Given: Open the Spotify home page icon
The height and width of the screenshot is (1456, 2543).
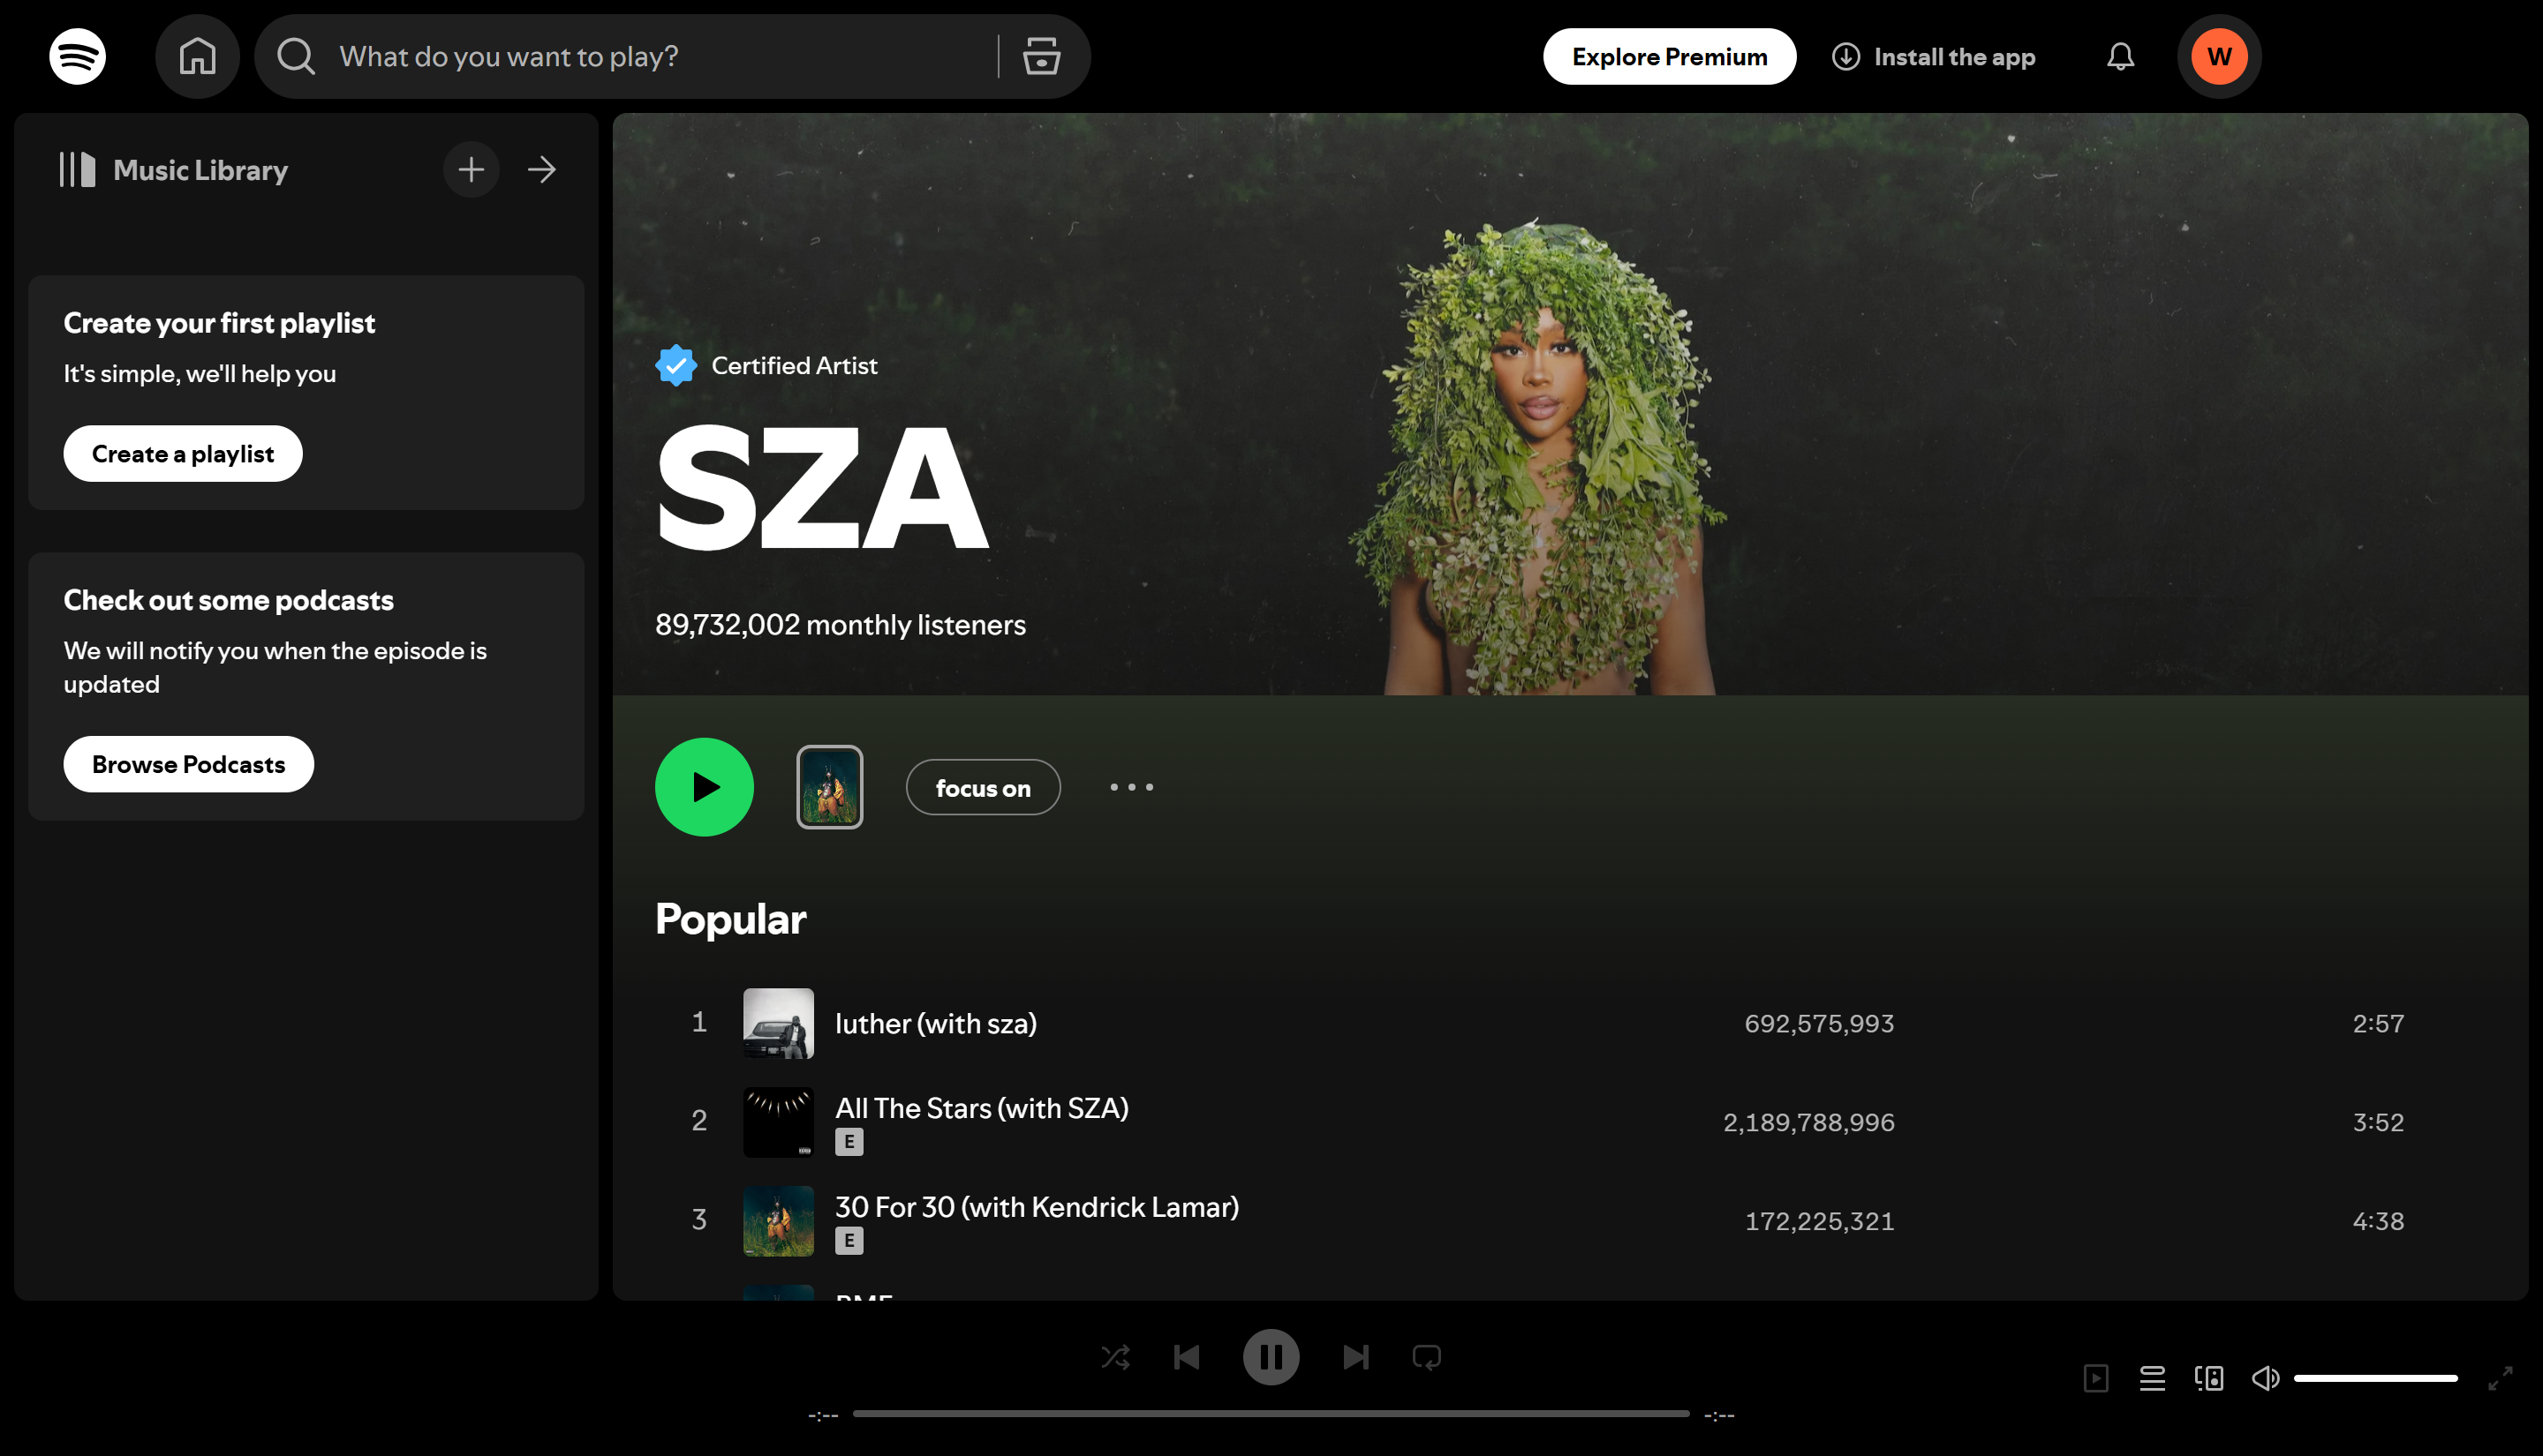Looking at the screenshot, I should (197, 56).
